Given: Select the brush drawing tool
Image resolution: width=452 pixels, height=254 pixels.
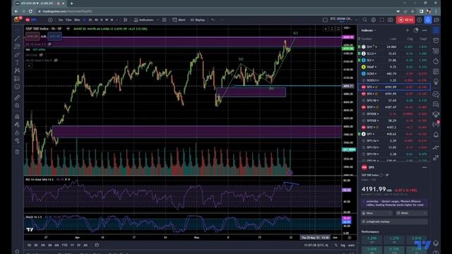Looking at the screenshot, I should point(17,54).
